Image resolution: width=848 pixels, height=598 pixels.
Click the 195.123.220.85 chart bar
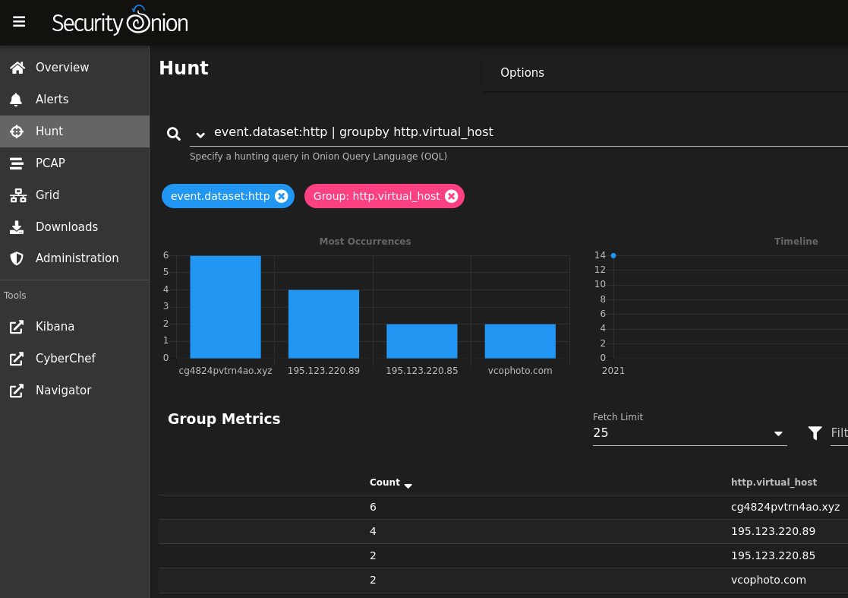(x=422, y=341)
